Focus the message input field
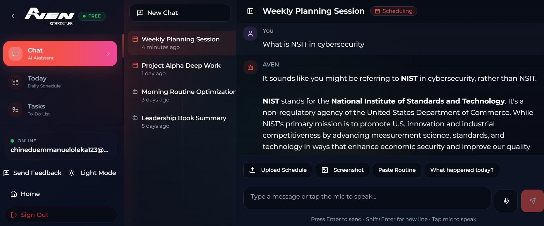This screenshot has height=226, width=544. point(367,198)
